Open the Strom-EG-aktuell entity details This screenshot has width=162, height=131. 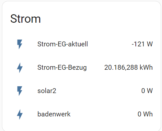[x=63, y=44]
